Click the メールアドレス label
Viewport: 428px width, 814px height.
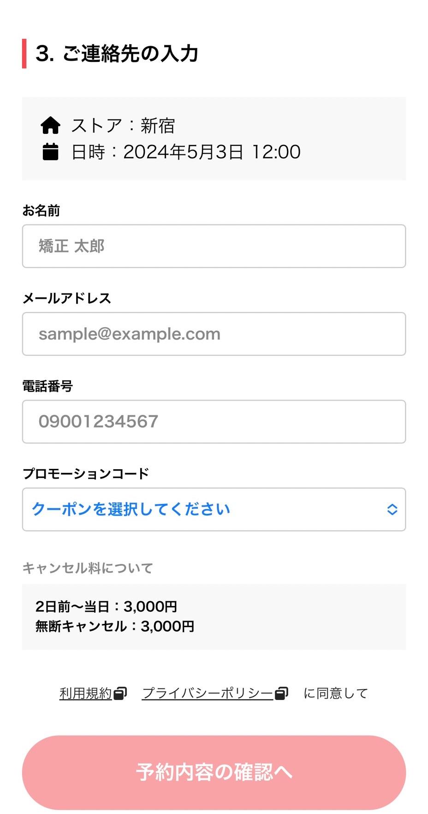click(x=67, y=298)
